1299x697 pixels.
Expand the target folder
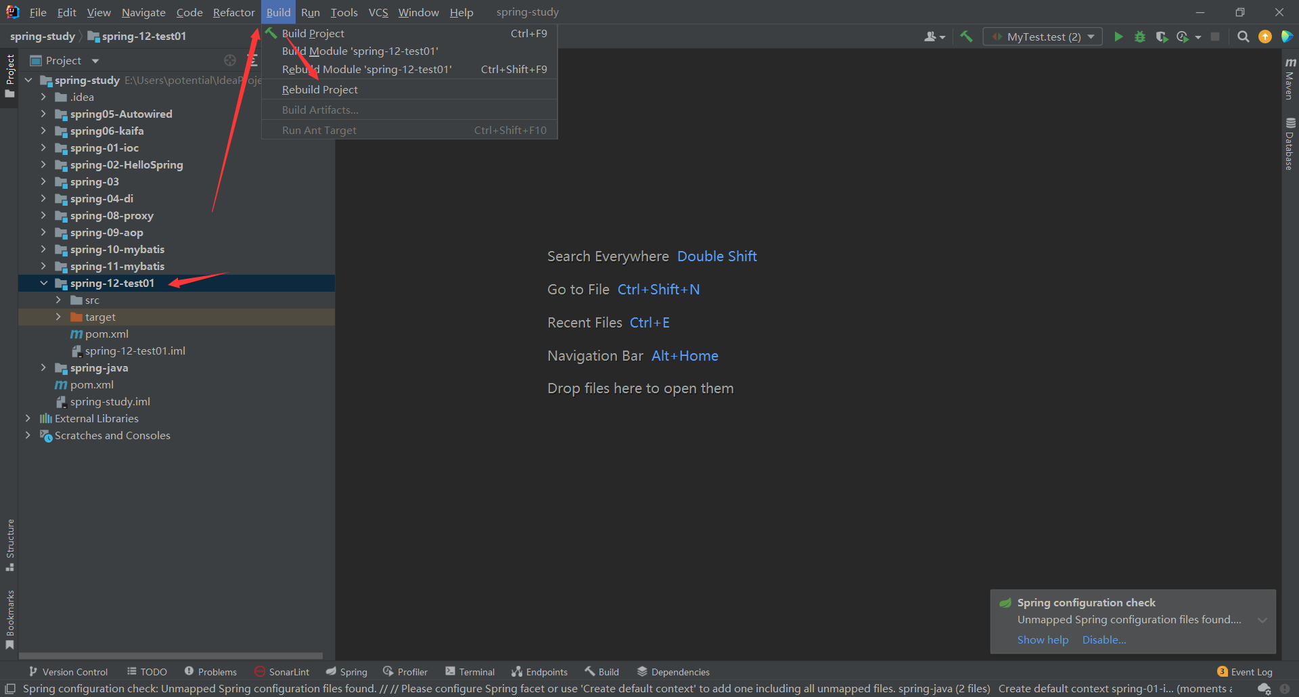coord(58,317)
